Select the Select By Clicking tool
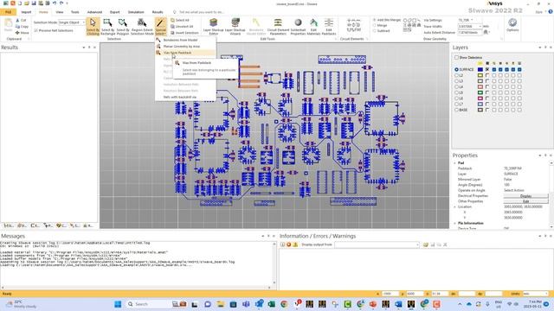 93,27
